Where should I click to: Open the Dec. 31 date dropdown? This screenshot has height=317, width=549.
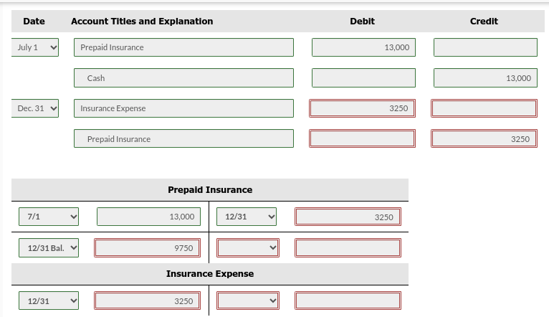35,108
